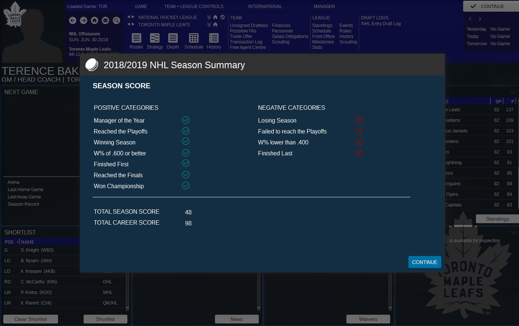Viewport: 519px width, 326px height.
Task: Switch to previous league with left arrow
Action: coord(129,17)
